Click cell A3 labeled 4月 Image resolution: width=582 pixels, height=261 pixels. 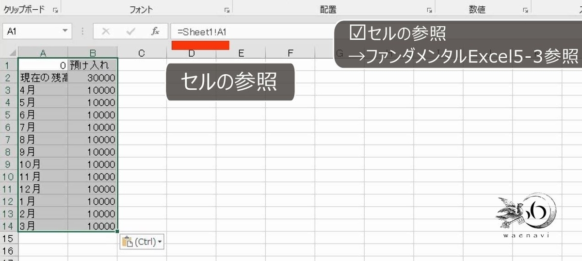pyautogui.click(x=43, y=90)
